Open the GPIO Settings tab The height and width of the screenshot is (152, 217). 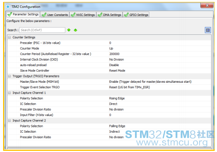(136, 15)
